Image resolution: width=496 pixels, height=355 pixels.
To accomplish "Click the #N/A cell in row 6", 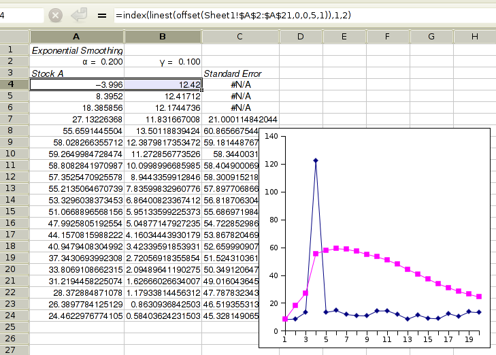I will [x=240, y=108].
